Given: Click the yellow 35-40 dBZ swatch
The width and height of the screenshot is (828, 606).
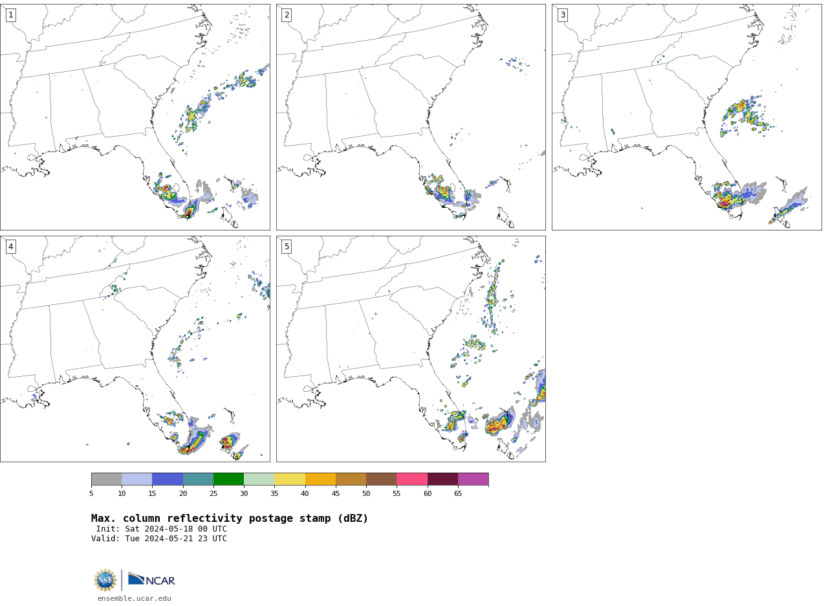Looking at the screenshot, I should coord(290,479).
